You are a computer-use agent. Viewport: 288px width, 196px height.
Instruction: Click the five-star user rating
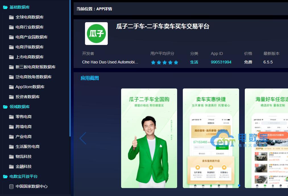click(x=164, y=63)
